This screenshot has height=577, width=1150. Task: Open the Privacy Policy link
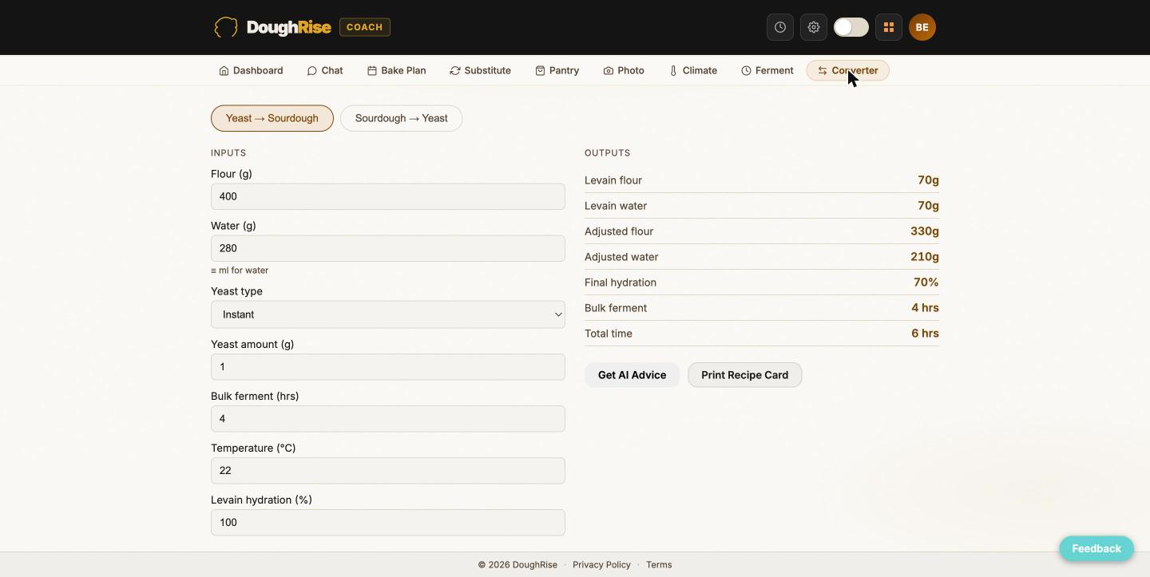[601, 565]
